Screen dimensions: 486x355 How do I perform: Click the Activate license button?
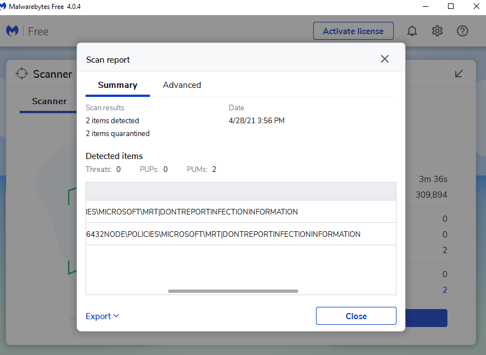[x=353, y=31]
